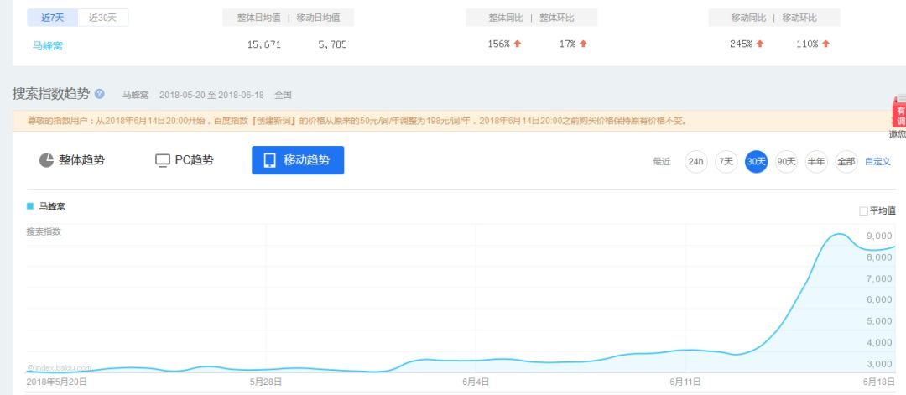This screenshot has width=906, height=395.
Task: Click the 5月28日 axis label
Action: click(x=266, y=382)
